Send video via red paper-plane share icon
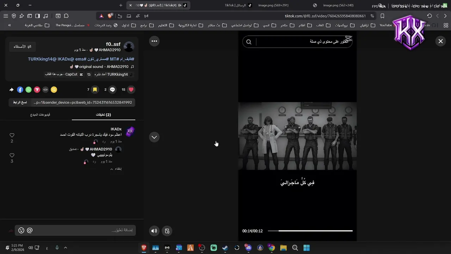Screen dimensions: 451x254 tap(37, 90)
